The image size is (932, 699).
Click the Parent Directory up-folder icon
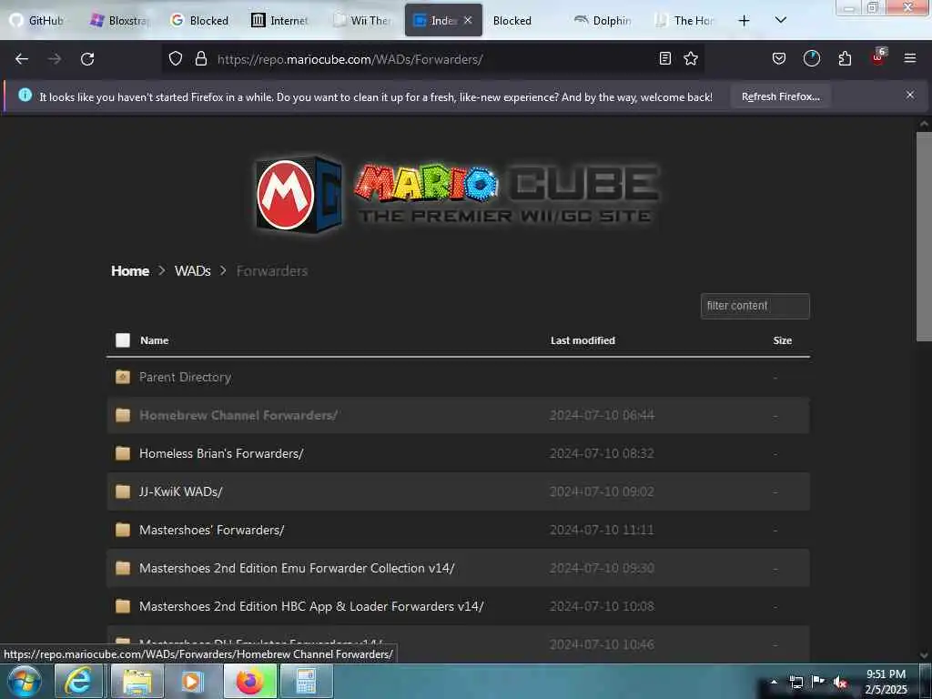[x=123, y=377]
